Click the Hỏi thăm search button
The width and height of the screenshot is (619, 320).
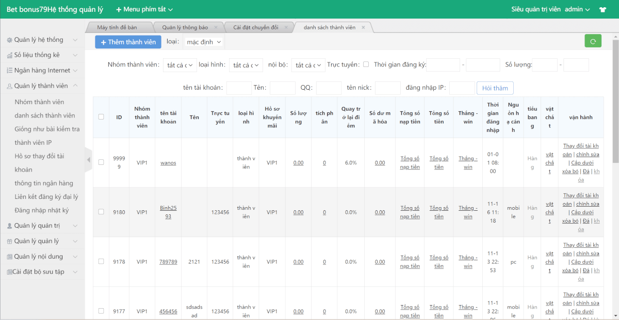[495, 88]
